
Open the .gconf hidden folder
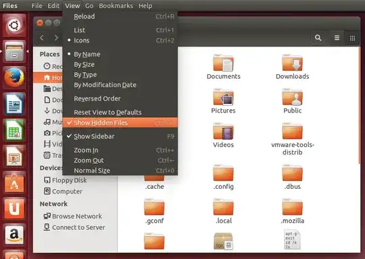pos(154,207)
